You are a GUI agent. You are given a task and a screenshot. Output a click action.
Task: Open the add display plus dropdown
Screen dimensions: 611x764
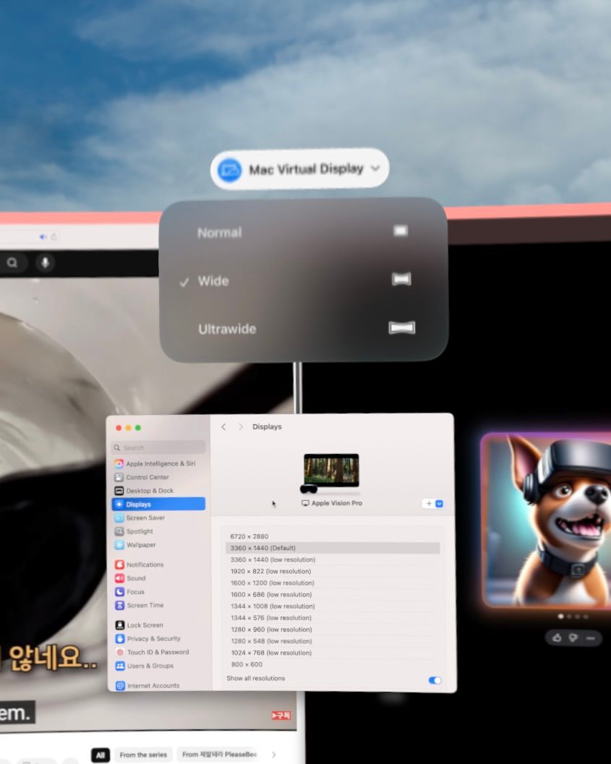pyautogui.click(x=432, y=504)
